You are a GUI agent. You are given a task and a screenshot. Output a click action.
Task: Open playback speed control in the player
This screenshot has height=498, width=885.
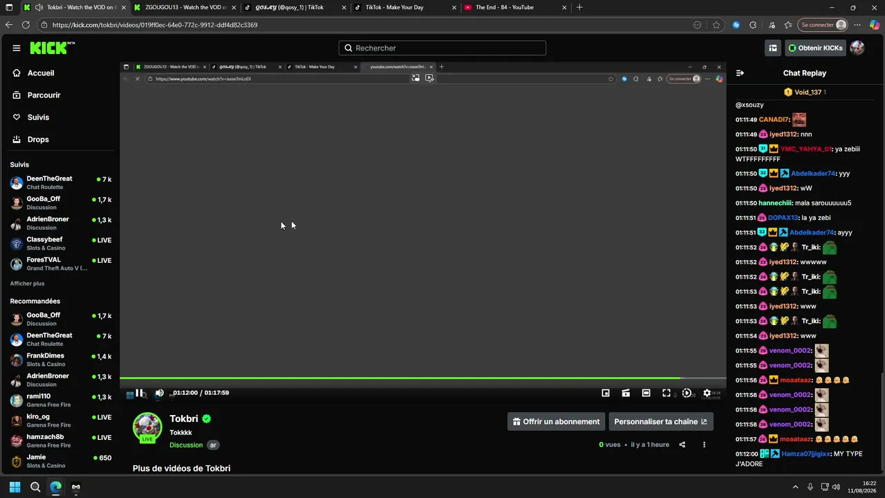coord(687,393)
